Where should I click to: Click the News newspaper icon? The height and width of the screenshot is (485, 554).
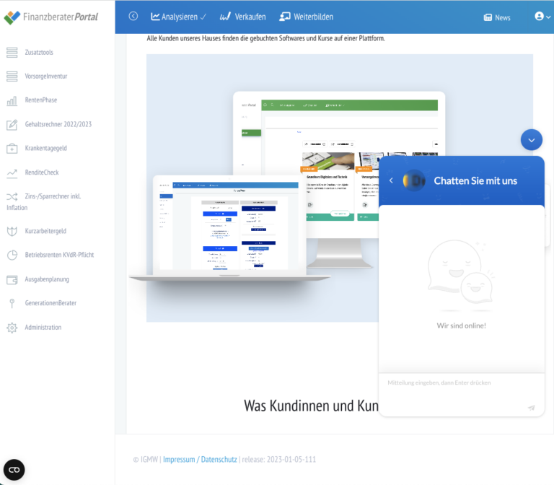[x=488, y=17]
